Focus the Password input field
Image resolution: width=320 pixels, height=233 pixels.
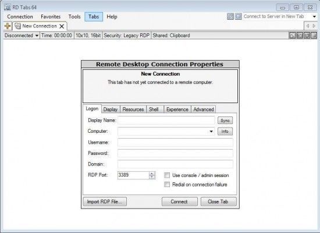coord(175,153)
